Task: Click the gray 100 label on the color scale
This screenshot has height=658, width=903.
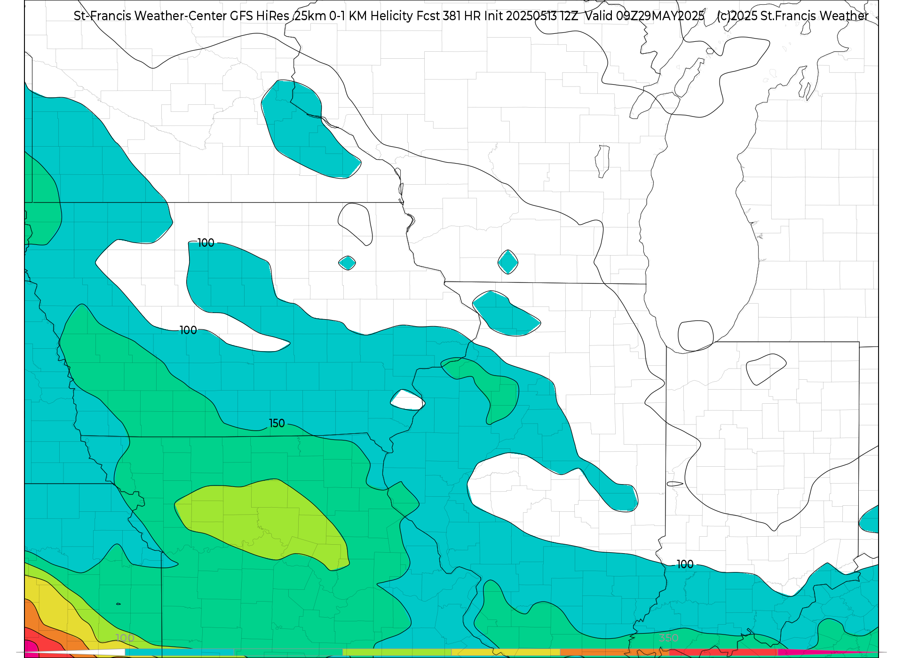Action: pyautogui.click(x=125, y=638)
